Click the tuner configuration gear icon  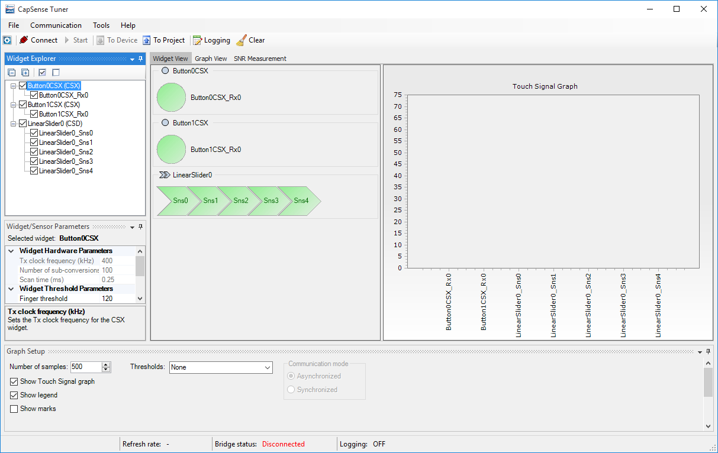[7, 40]
